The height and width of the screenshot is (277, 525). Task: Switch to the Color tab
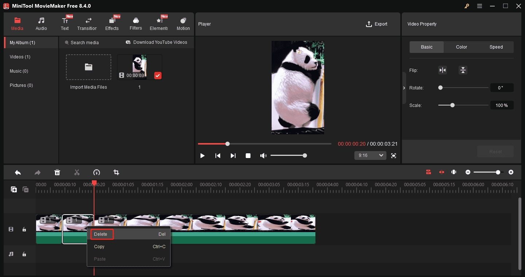tap(461, 47)
